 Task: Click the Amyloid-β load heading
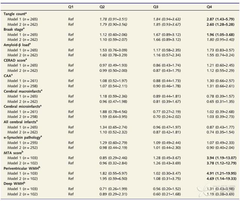pyautogui.click(x=17, y=45)
